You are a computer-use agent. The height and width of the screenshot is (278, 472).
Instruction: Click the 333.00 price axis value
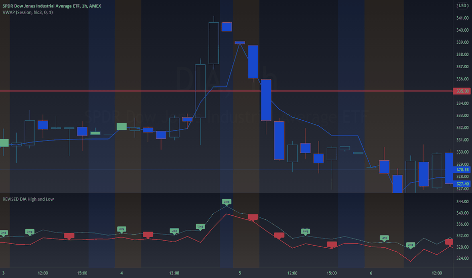coord(462,115)
